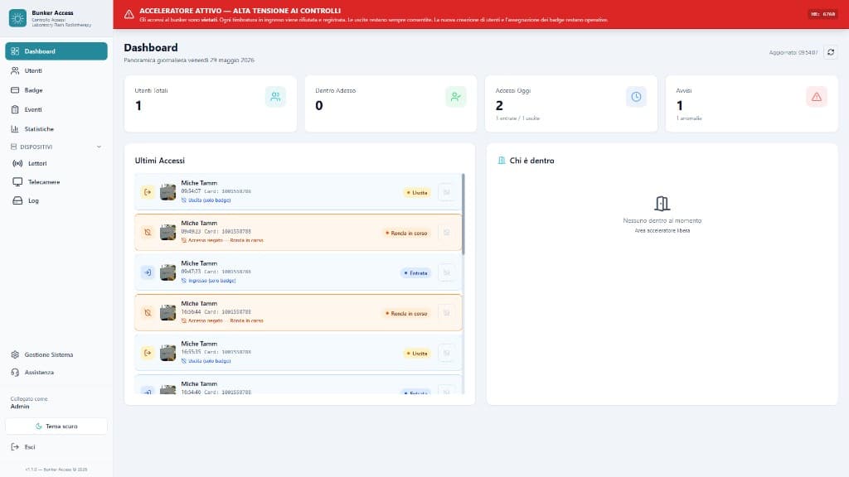This screenshot has width=849, height=477.
Task: Open user photo on the 09:47:23 row
Action: [167, 272]
